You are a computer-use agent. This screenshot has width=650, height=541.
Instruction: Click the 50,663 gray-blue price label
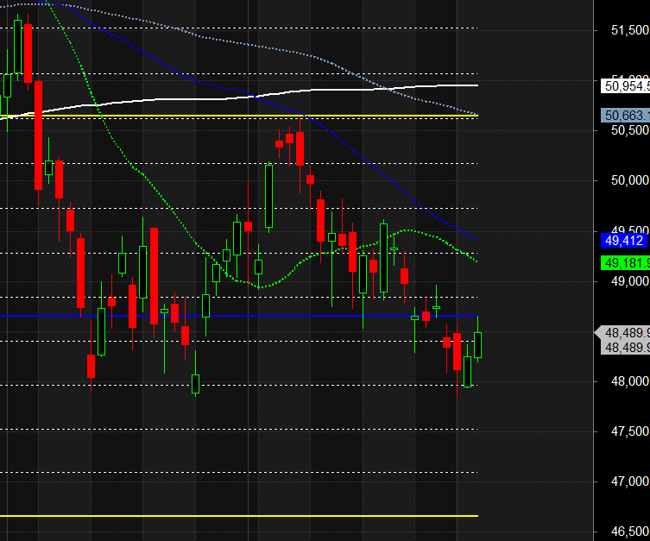coord(625,115)
